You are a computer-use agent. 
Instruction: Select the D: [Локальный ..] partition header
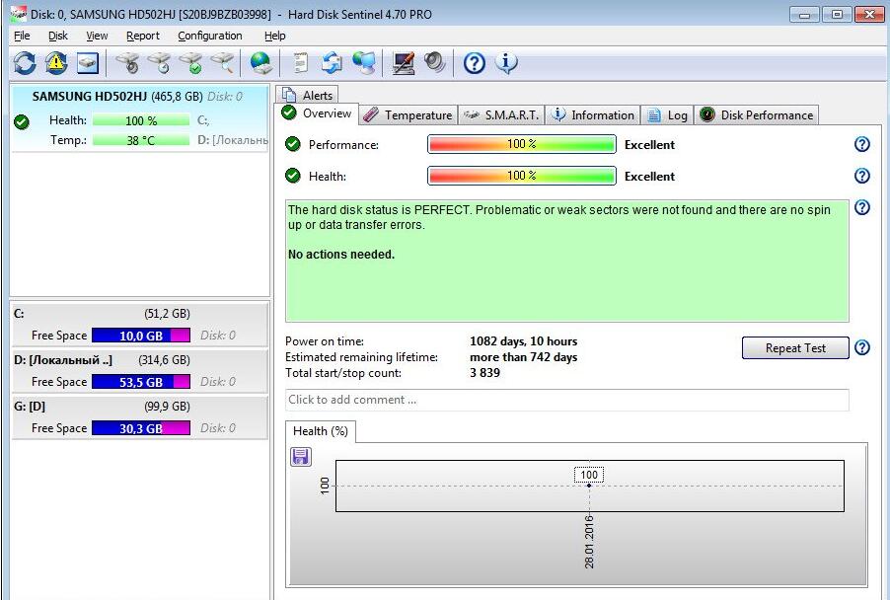140,360
